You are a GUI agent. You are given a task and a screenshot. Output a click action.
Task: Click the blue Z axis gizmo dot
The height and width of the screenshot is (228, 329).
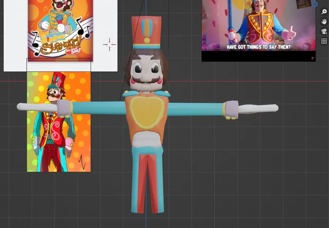tap(315, 4)
